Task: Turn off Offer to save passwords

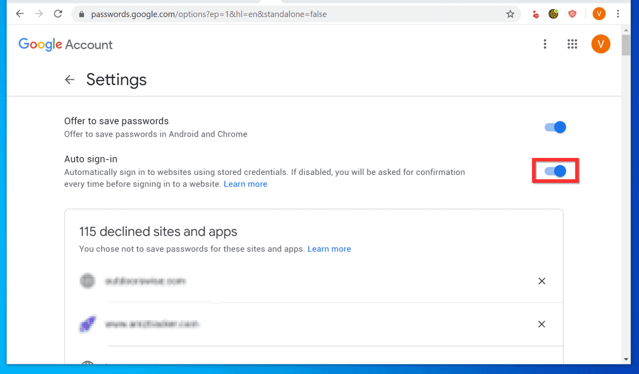Action: [555, 127]
